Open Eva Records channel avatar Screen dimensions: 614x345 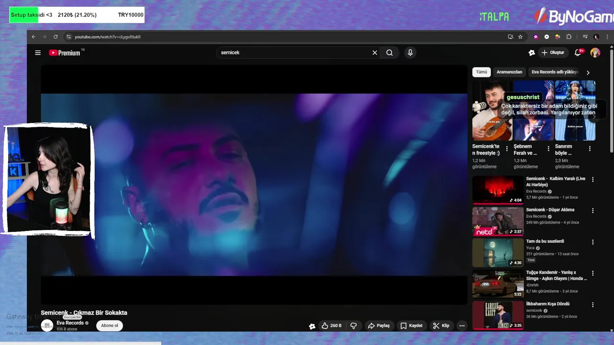47,326
